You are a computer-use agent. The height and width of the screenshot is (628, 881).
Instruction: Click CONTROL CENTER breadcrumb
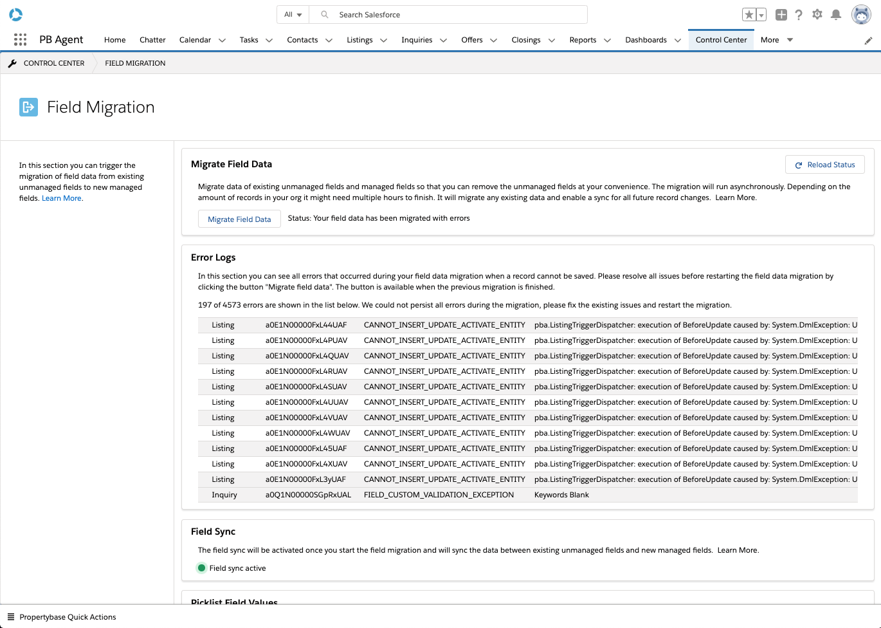54,63
